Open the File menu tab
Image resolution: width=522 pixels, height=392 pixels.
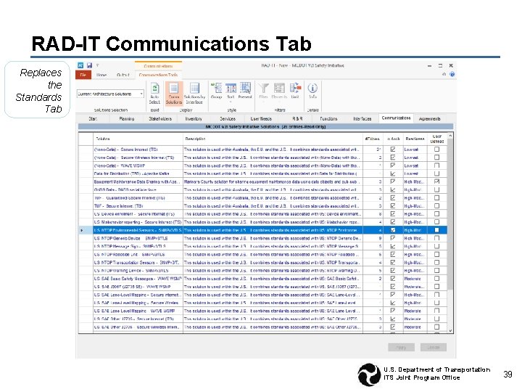tap(83, 75)
